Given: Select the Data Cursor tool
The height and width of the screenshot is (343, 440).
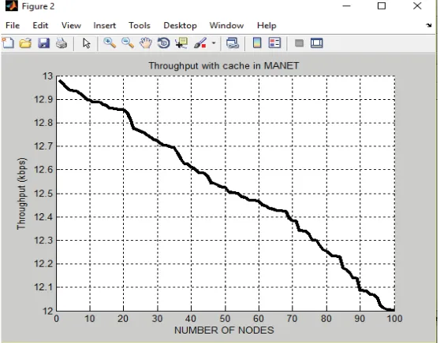Looking at the screenshot, I should point(181,43).
